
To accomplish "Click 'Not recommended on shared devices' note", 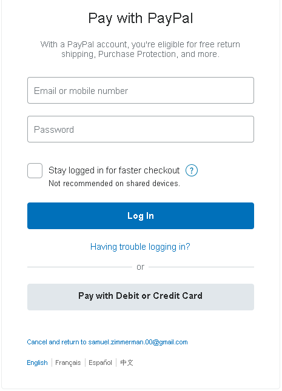I will (114, 183).
